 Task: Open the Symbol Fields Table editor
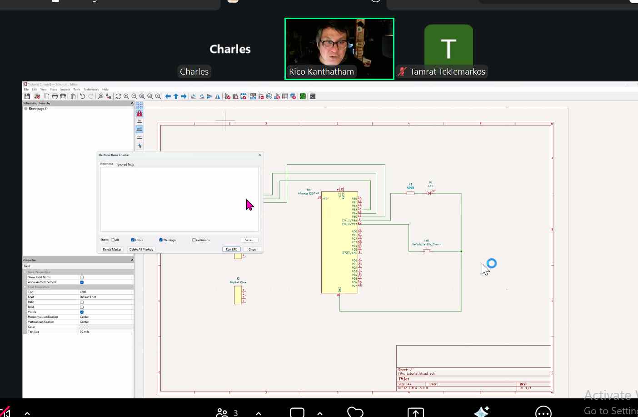coord(285,96)
